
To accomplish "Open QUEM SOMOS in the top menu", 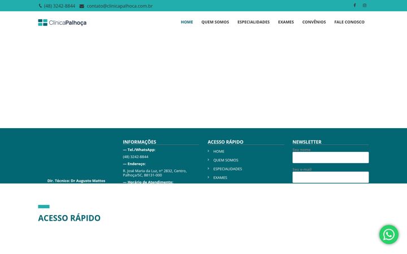I will [215, 22].
